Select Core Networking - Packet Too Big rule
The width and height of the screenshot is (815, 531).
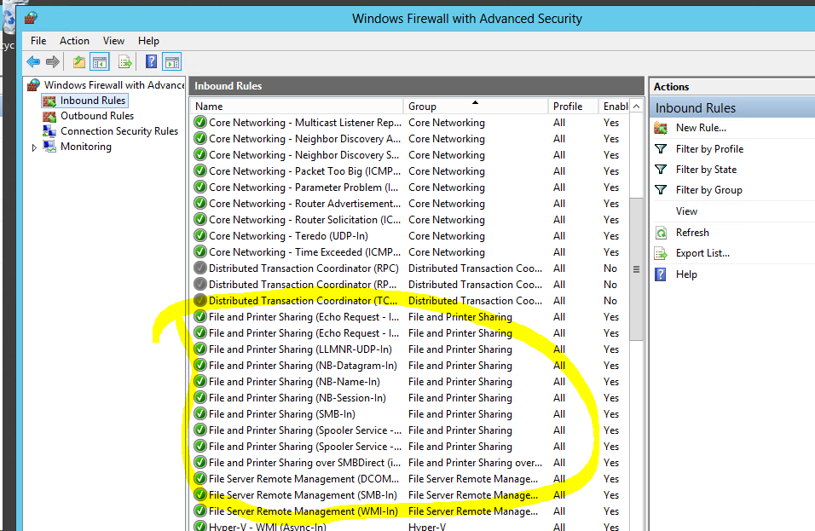click(411, 171)
